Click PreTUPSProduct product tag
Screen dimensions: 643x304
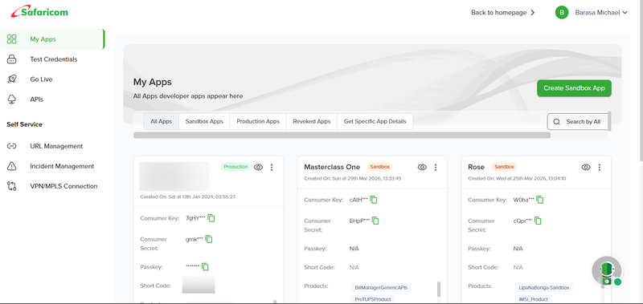coord(373,299)
